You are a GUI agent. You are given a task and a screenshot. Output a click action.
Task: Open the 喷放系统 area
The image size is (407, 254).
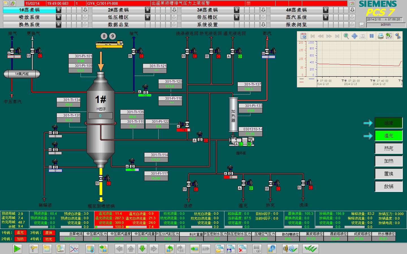[x=29, y=17]
